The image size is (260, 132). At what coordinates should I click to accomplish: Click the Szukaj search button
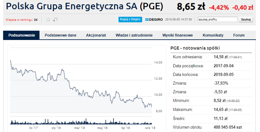pyautogui.click(x=246, y=20)
